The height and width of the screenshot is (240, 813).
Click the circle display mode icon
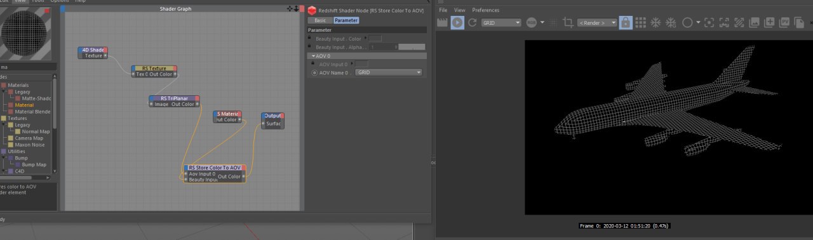687,22
